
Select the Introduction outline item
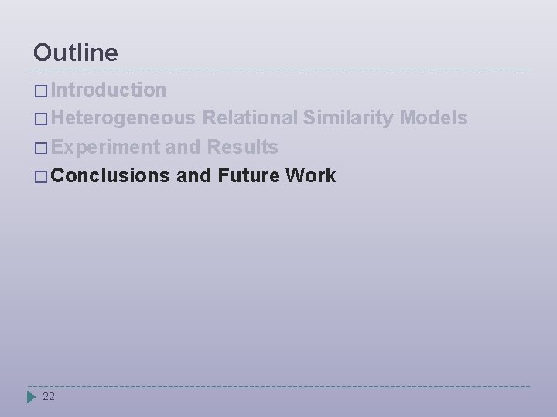click(109, 90)
